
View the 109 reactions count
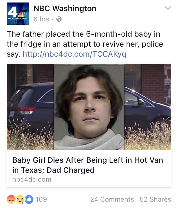click(41, 199)
